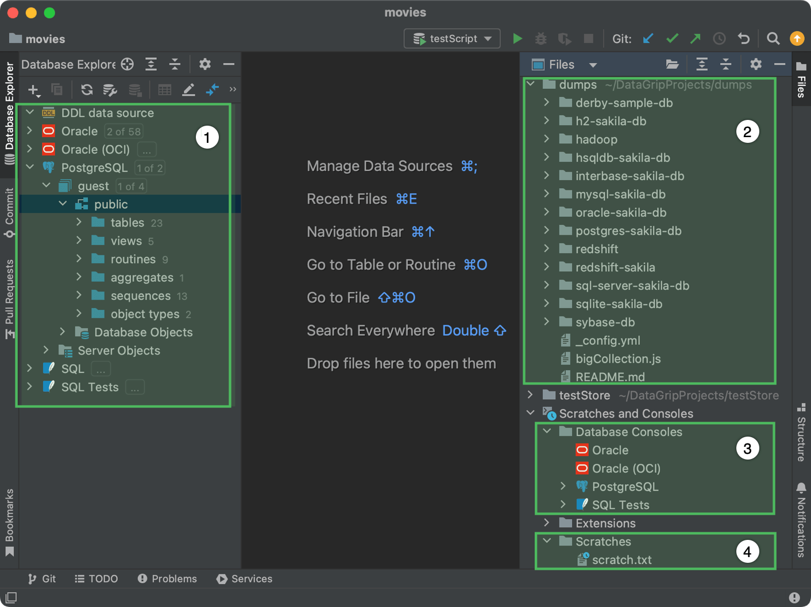The width and height of the screenshot is (811, 607).
Task: Click the Rollback undo arrow icon
Action: click(x=744, y=38)
